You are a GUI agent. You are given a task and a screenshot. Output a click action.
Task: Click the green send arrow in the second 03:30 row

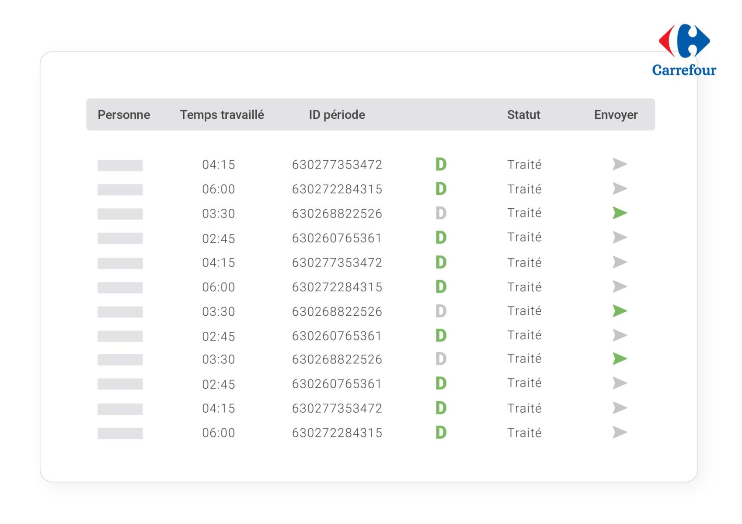620,311
